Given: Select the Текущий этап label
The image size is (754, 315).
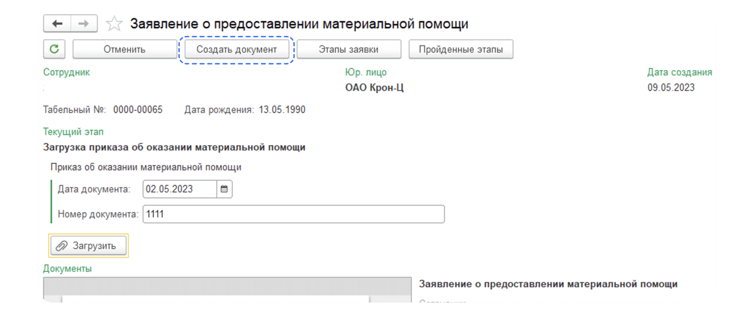Looking at the screenshot, I should 73,132.
